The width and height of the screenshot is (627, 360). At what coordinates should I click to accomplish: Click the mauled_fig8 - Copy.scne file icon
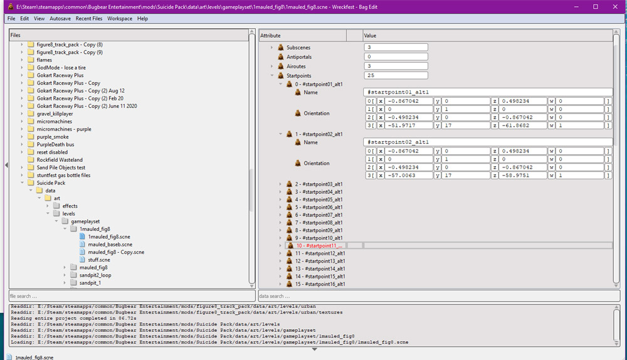click(82, 252)
